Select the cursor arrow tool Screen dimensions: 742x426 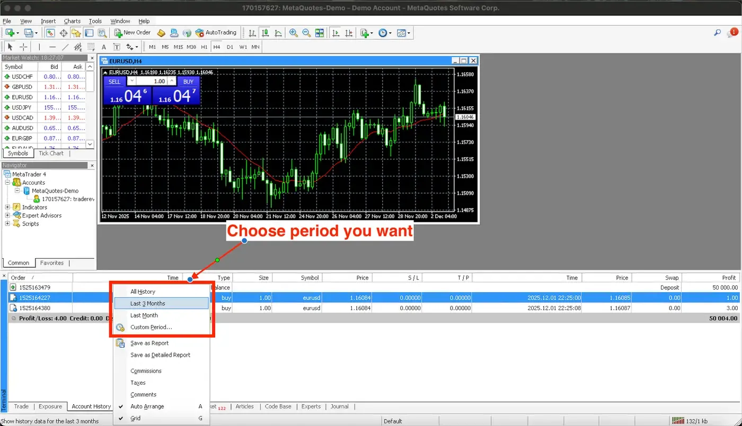pos(10,47)
